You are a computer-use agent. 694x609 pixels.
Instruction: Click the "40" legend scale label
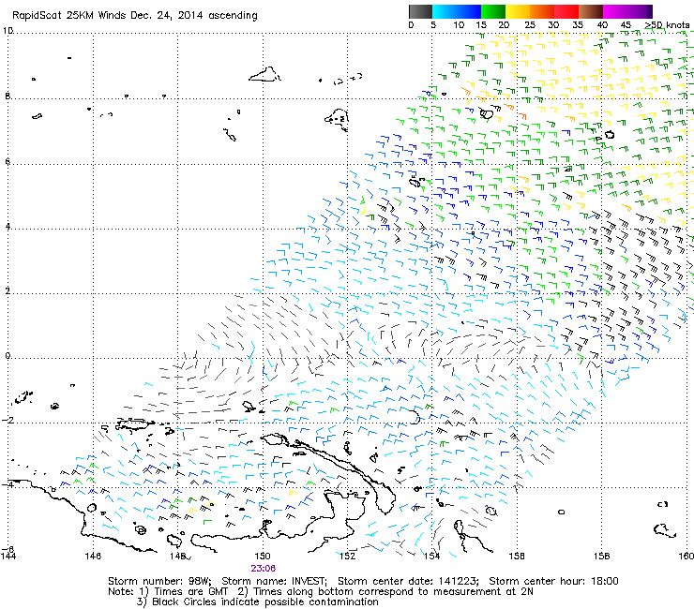click(602, 25)
